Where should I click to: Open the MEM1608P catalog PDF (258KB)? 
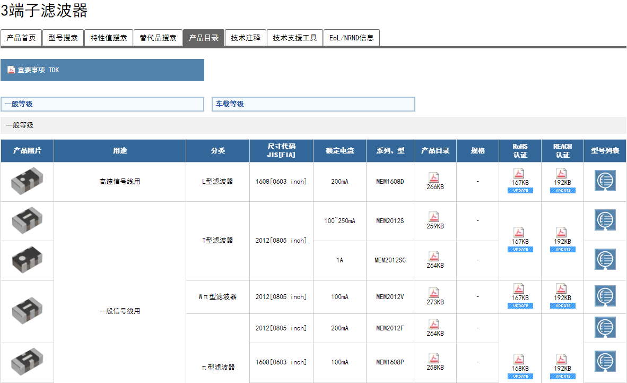[434, 358]
